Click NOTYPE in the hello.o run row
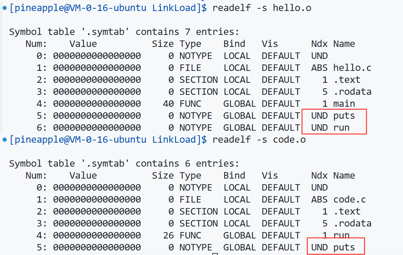Image resolution: width=403 pixels, height=255 pixels. pos(196,128)
